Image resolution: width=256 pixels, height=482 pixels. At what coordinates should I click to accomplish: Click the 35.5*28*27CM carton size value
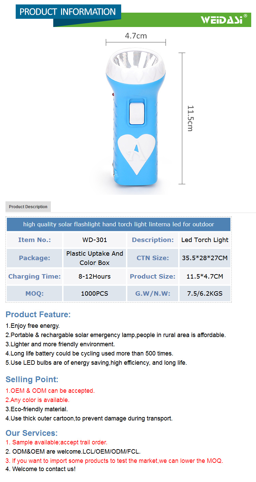click(x=205, y=258)
